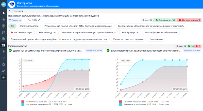The height and width of the screenshot is (111, 203).
Task: Open the tuning sliders icon in sidebar
Action: [4, 58]
